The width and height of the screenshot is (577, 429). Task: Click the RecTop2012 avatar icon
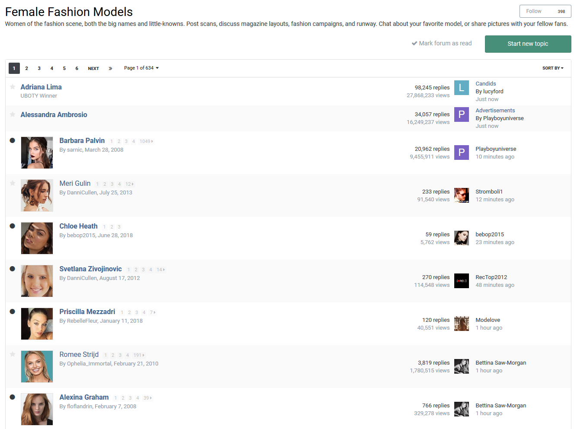tap(461, 281)
